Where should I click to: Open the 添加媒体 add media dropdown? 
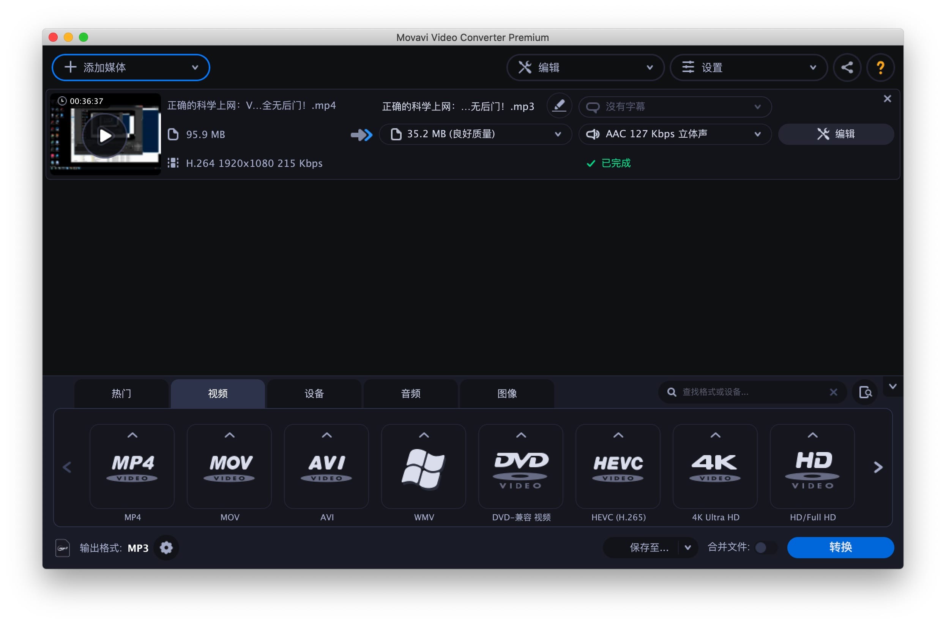(131, 68)
